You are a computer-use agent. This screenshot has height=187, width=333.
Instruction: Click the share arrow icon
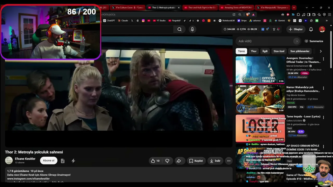point(179,161)
